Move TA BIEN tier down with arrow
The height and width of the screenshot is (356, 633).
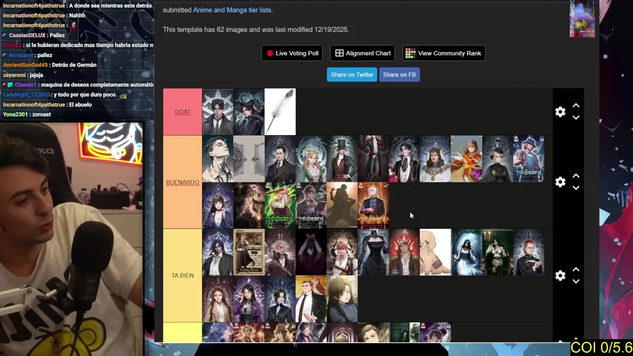pos(576,281)
